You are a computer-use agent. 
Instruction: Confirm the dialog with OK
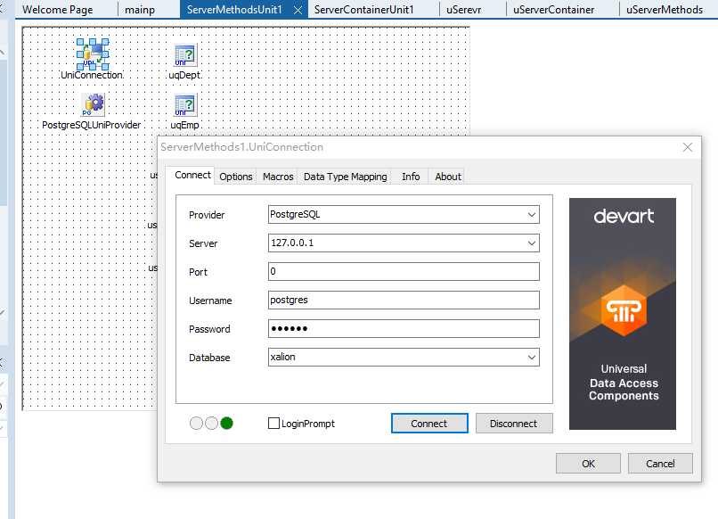pyautogui.click(x=589, y=464)
